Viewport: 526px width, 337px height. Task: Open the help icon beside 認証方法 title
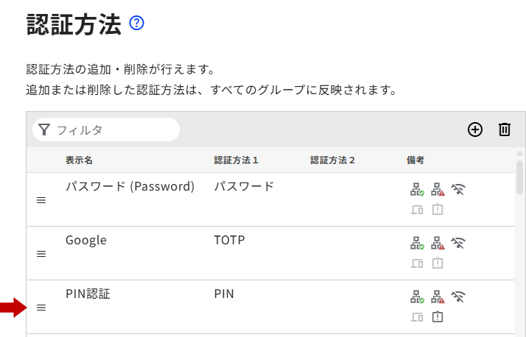click(x=136, y=24)
